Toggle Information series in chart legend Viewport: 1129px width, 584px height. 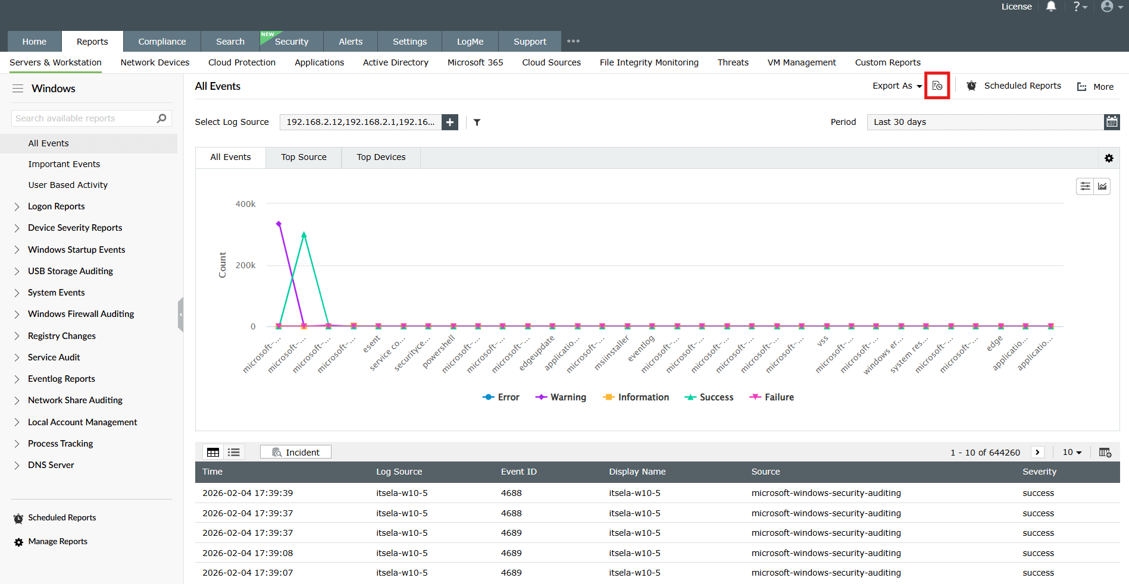[x=636, y=397]
